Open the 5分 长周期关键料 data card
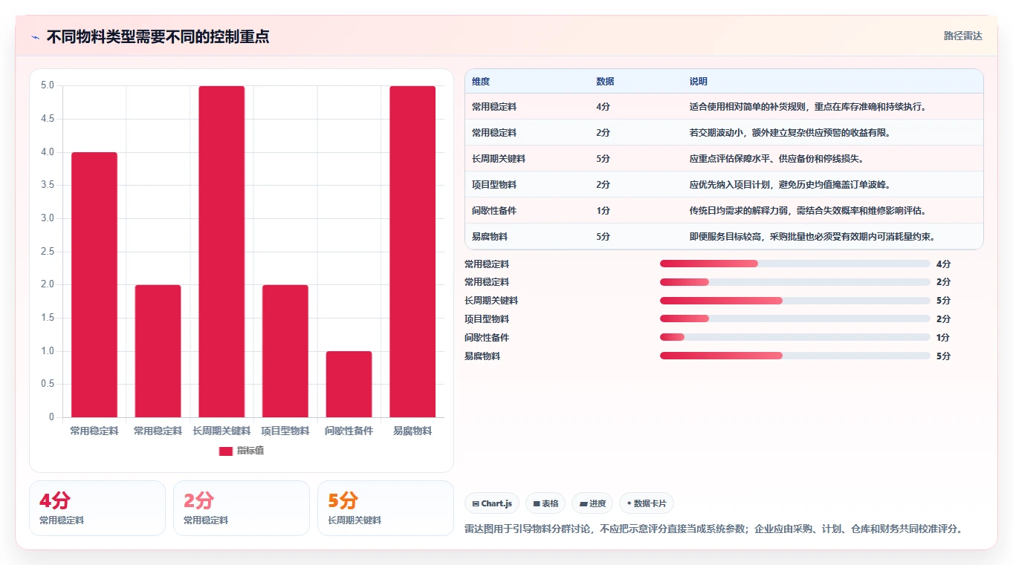 coord(386,508)
